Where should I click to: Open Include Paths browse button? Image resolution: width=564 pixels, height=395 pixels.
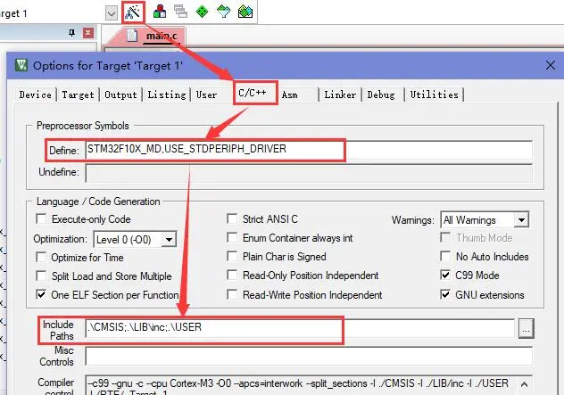point(526,328)
